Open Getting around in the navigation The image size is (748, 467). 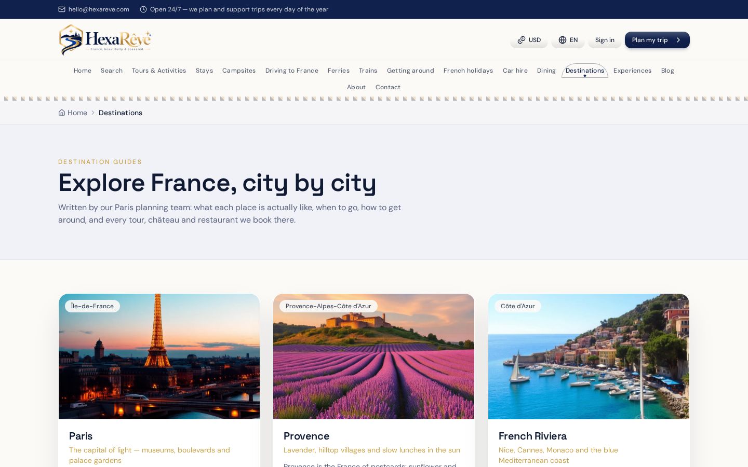410,71
